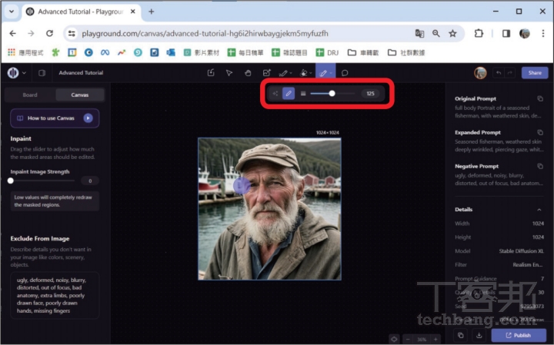Open the tab search dropdown arrow
This screenshot has width=554, height=345.
click(12, 12)
